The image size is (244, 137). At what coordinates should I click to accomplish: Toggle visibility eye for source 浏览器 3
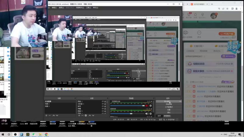pos(103,104)
